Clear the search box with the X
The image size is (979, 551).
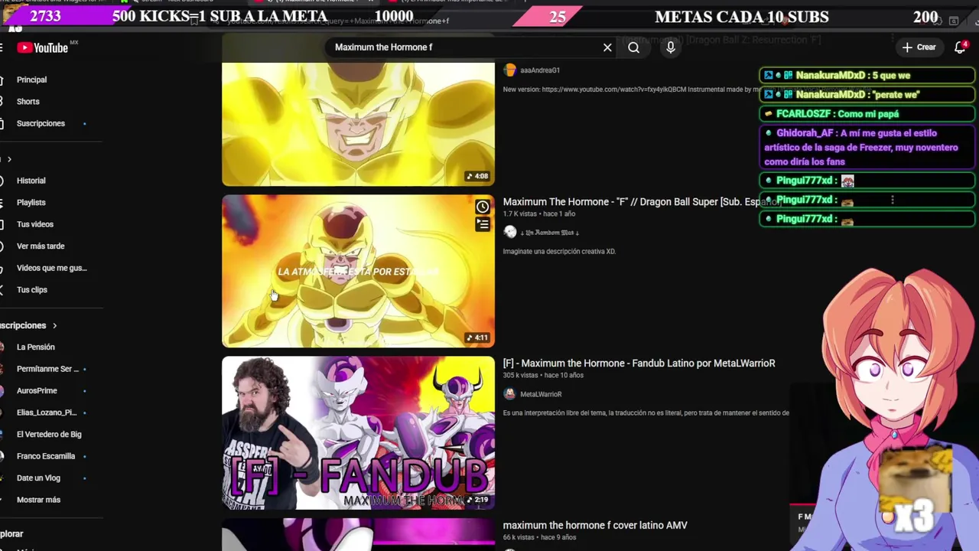[607, 47]
